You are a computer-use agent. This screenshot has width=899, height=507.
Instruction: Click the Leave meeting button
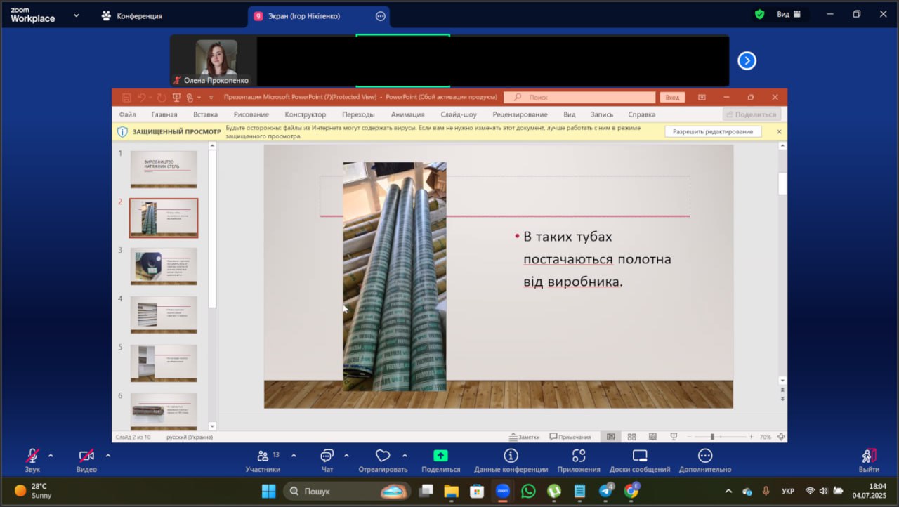868,460
